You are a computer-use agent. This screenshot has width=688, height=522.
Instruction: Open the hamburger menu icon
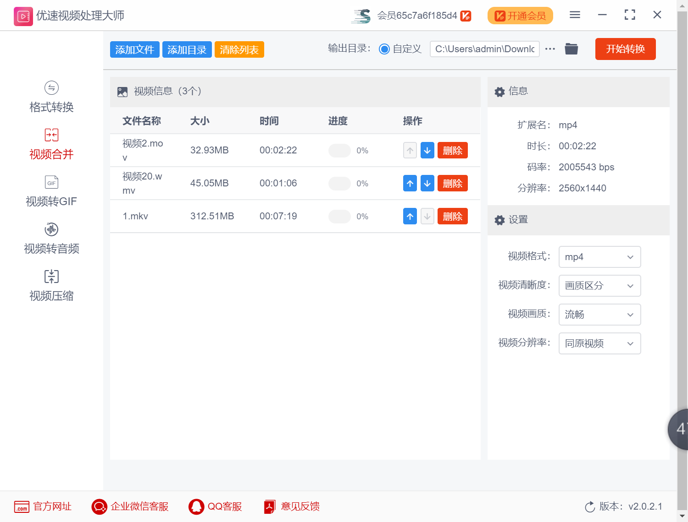[575, 15]
